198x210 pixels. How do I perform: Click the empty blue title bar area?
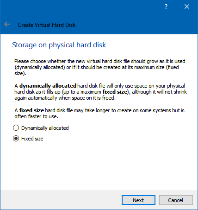93,9
